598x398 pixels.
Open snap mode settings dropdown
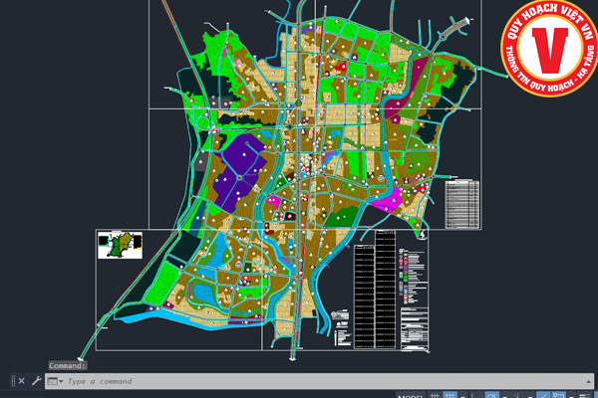[461, 395]
